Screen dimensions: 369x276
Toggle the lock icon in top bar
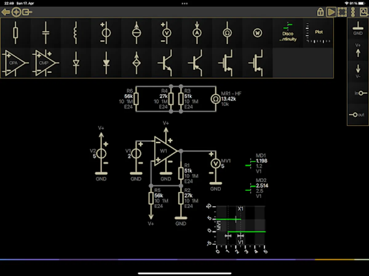click(320, 12)
